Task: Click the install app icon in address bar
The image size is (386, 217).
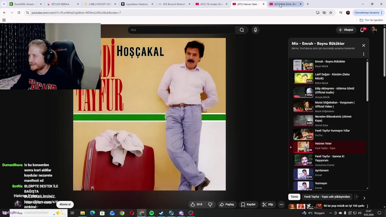Action: pyautogui.click(x=318, y=13)
